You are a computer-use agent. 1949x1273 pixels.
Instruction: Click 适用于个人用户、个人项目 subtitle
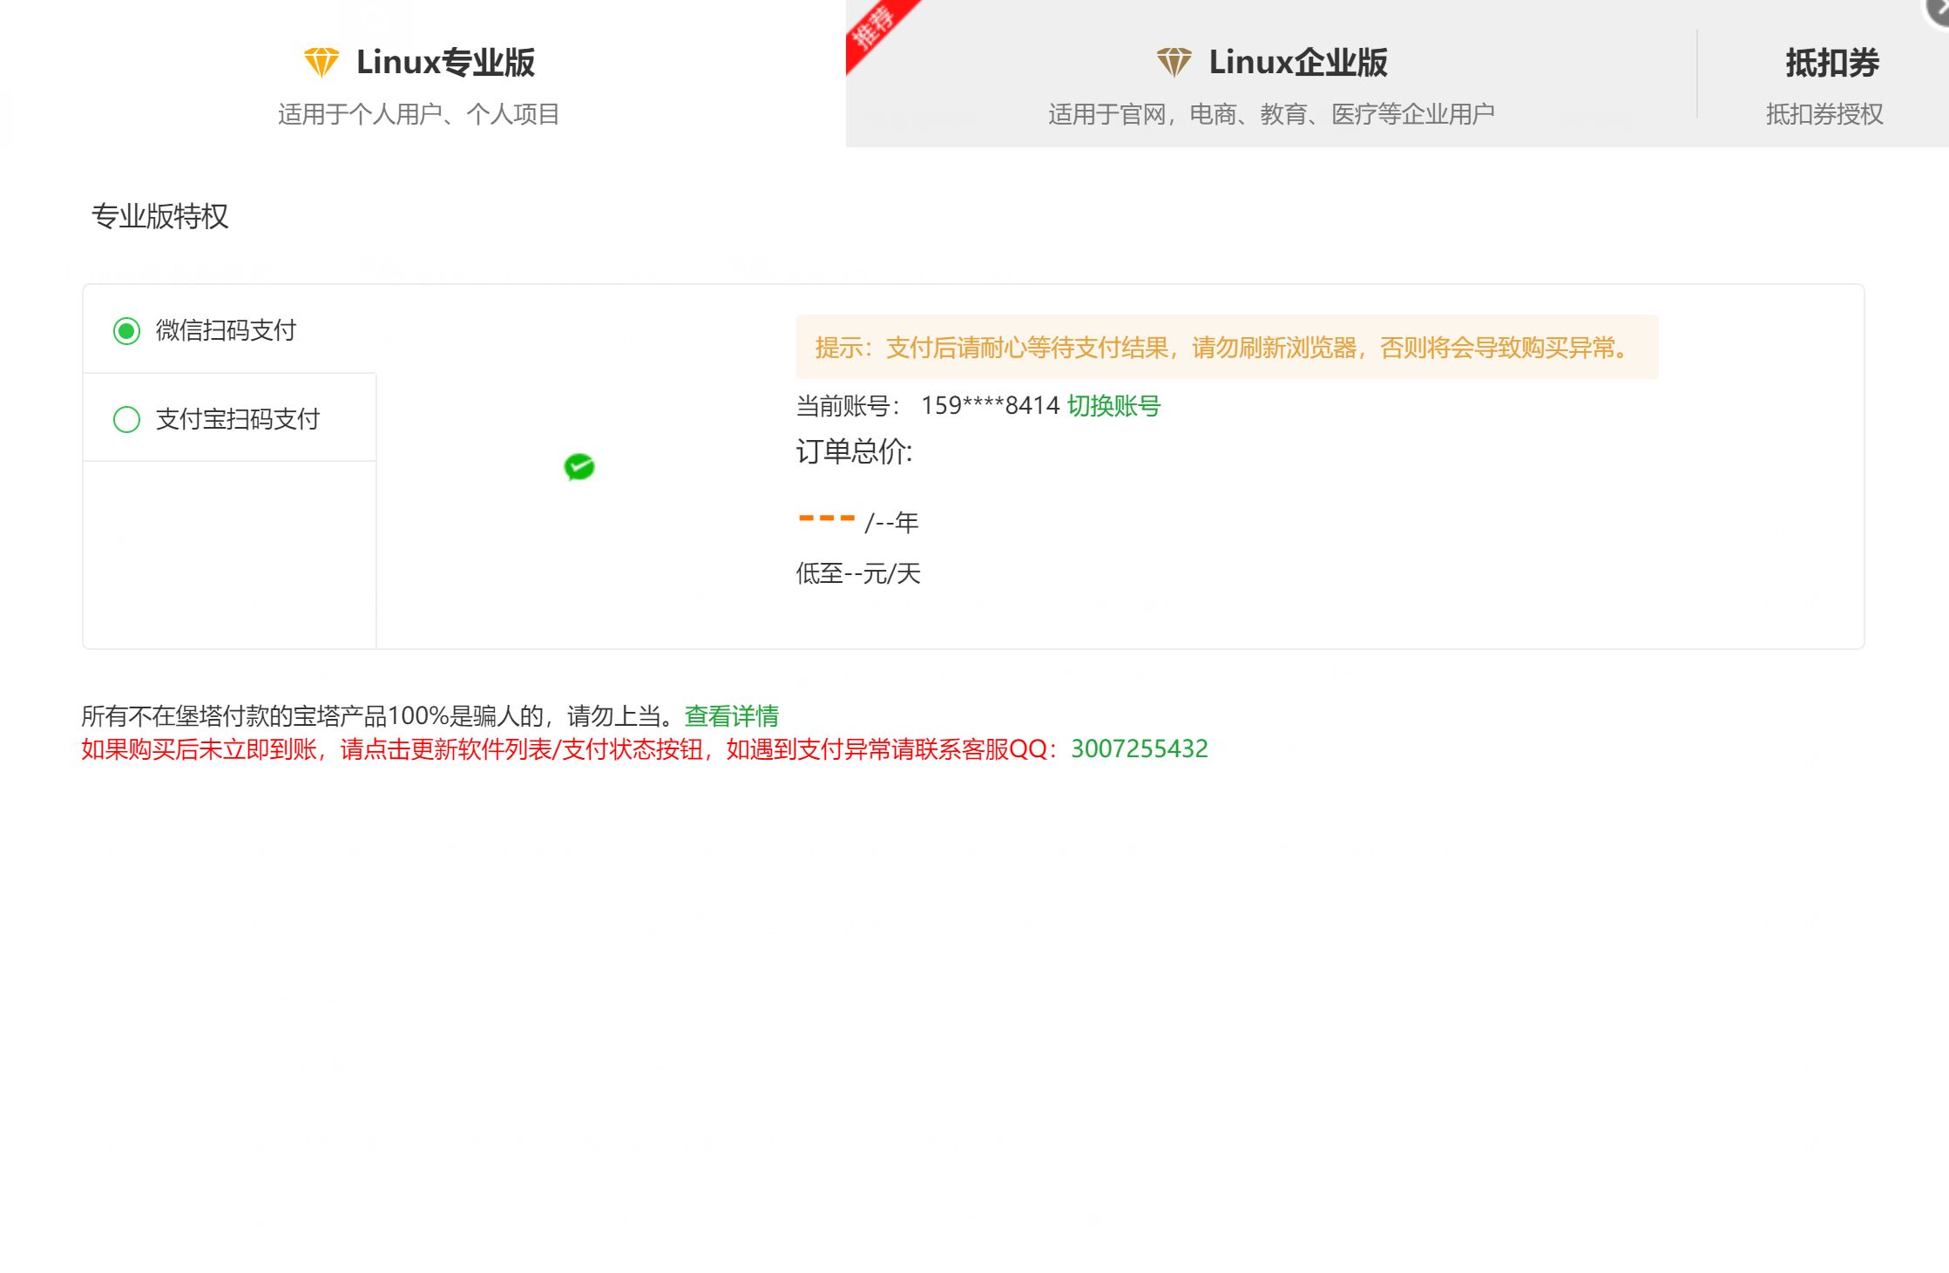point(419,114)
